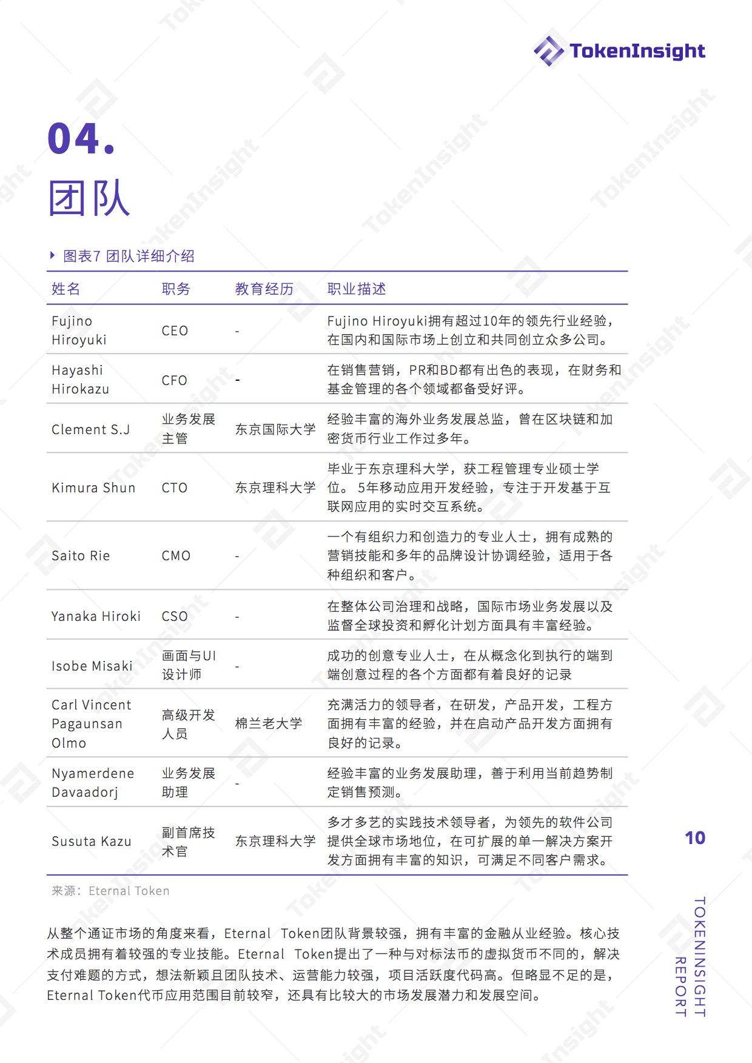Click the CFO role cell
752x1063 pixels.
[174, 380]
